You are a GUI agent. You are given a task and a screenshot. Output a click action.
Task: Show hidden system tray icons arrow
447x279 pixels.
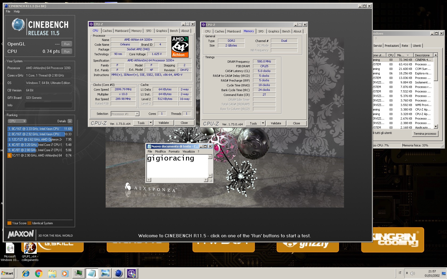(x=407, y=273)
